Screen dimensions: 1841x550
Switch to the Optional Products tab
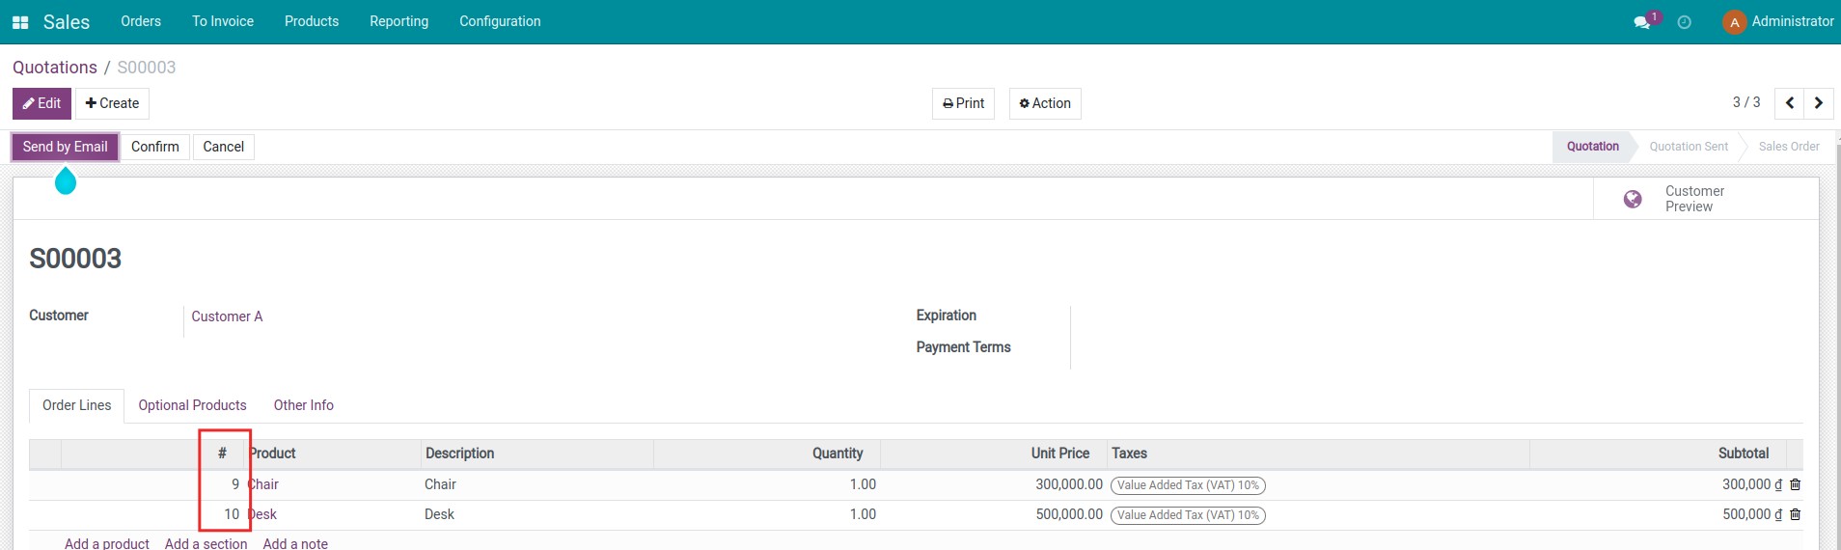[x=192, y=405]
